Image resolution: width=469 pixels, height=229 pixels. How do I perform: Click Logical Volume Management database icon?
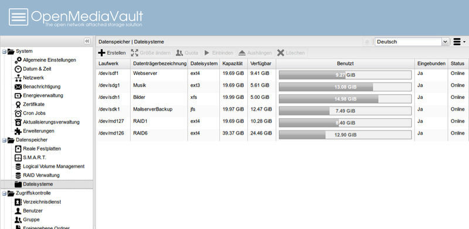click(18, 166)
